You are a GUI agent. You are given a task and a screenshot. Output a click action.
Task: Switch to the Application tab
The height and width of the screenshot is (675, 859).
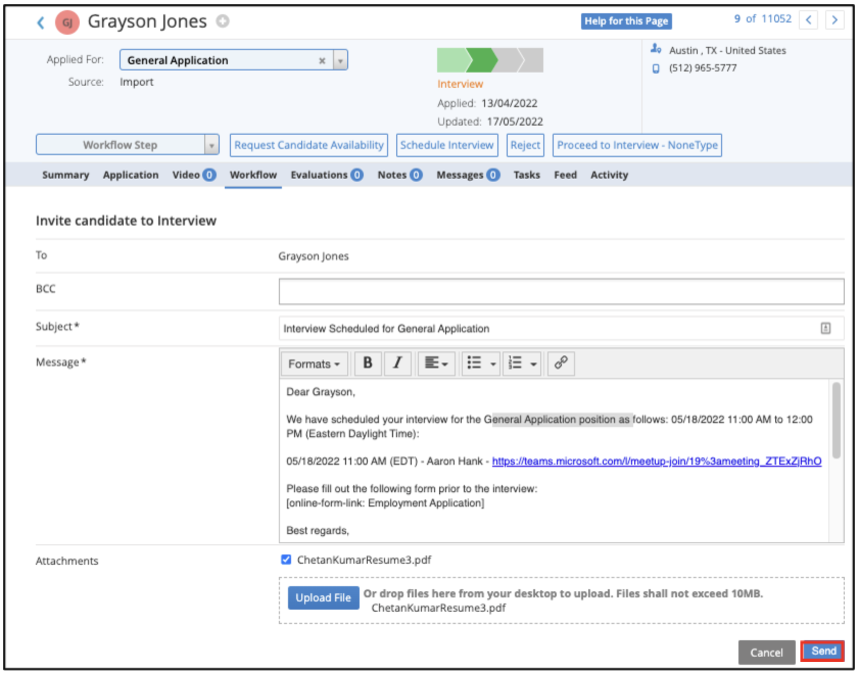click(131, 175)
